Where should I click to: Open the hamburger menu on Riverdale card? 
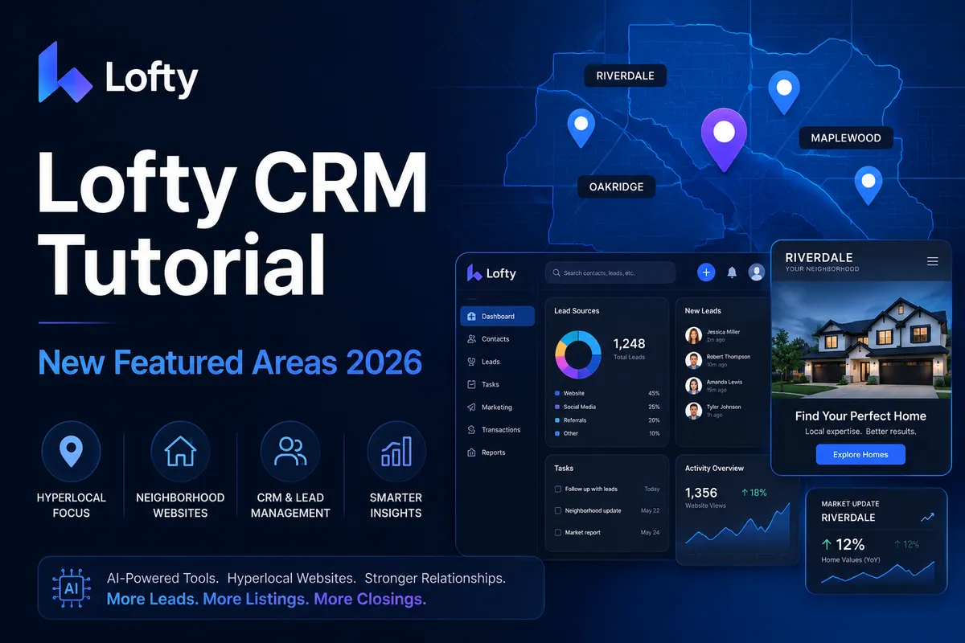tap(933, 261)
